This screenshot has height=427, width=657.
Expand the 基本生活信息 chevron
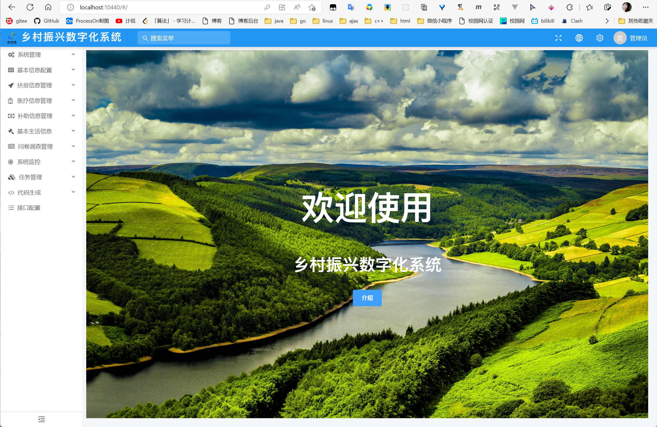point(74,131)
